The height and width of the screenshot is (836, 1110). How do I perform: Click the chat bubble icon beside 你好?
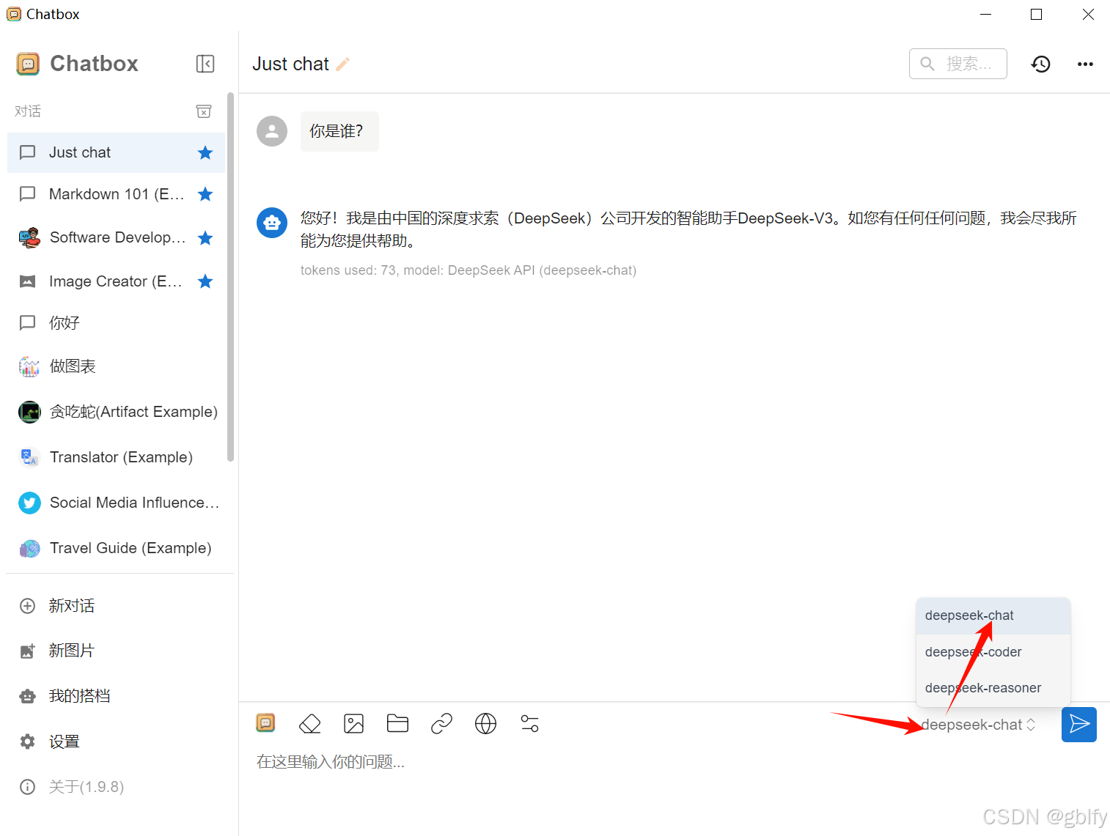[x=28, y=323]
